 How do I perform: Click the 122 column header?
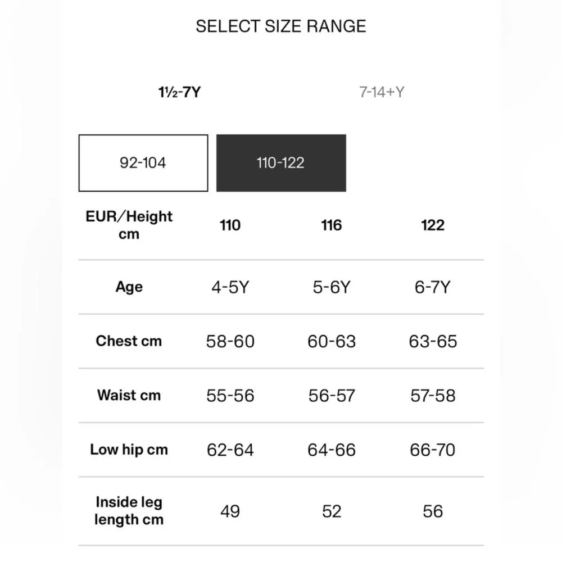click(433, 225)
